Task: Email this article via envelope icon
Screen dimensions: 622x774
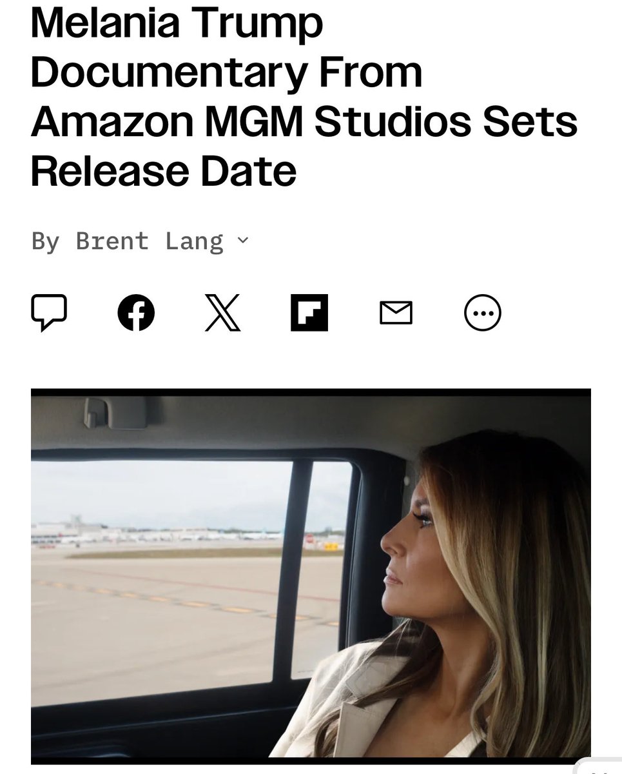Action: [396, 313]
